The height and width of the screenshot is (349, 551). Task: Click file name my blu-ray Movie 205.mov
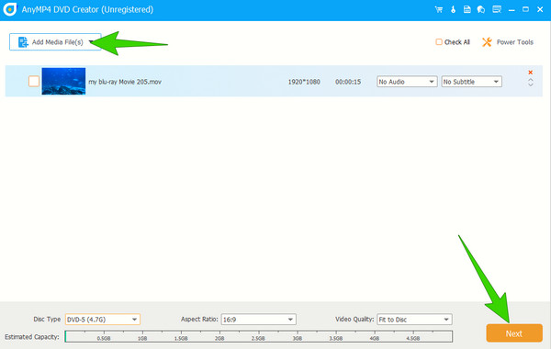pyautogui.click(x=125, y=82)
